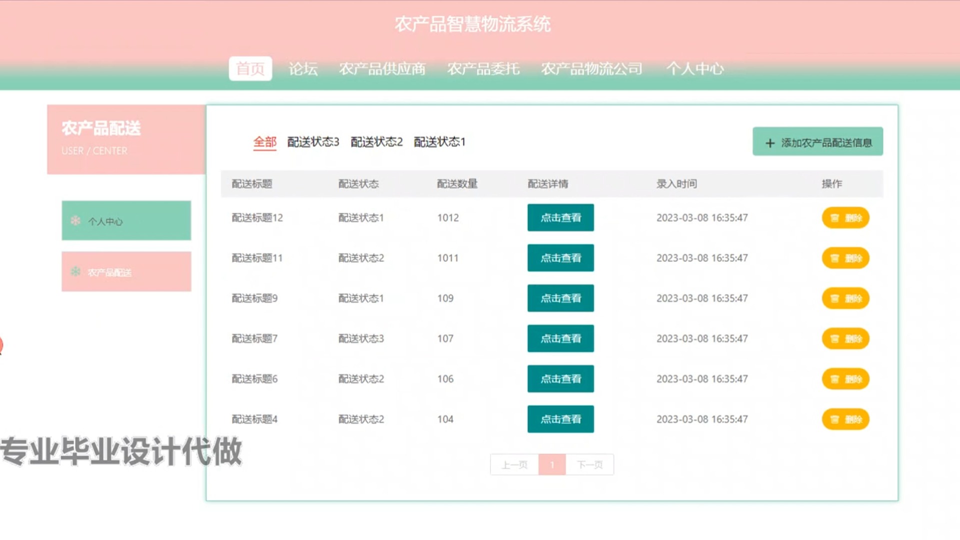Click trash icon in 配送标题11 row
The height and width of the screenshot is (540, 960).
point(834,258)
